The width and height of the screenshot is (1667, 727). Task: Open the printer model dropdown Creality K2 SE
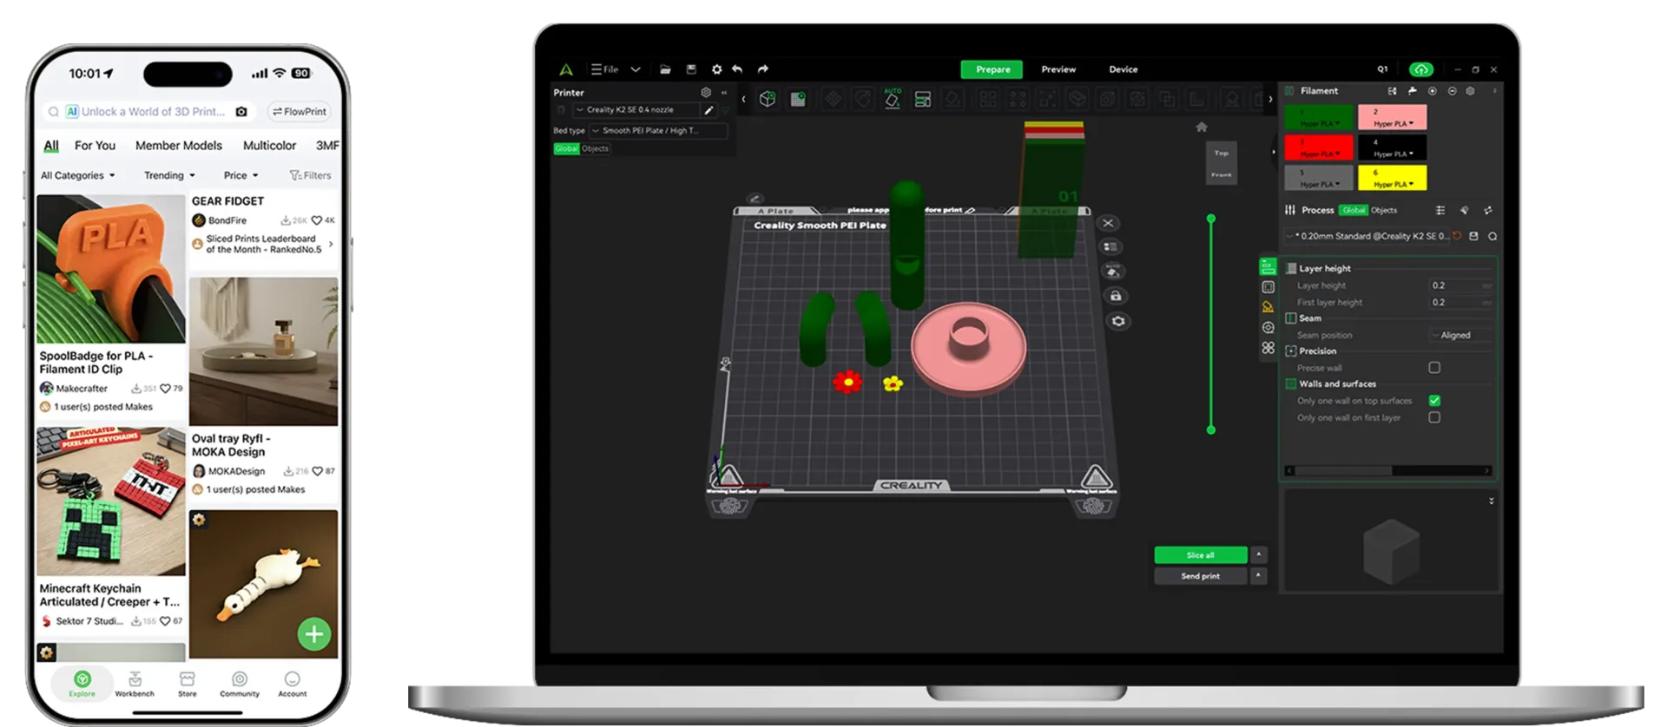[636, 110]
